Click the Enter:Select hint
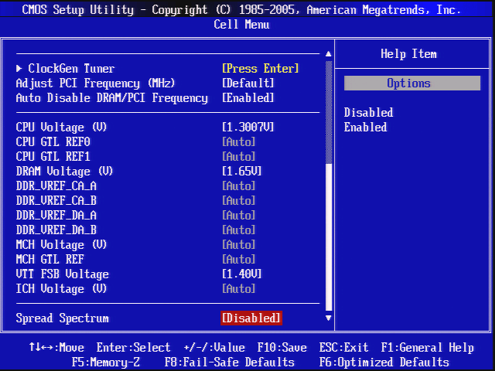The image size is (495, 371). tap(133, 347)
